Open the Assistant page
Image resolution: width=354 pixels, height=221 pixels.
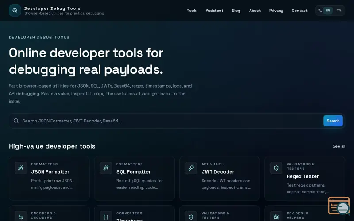tap(214, 11)
